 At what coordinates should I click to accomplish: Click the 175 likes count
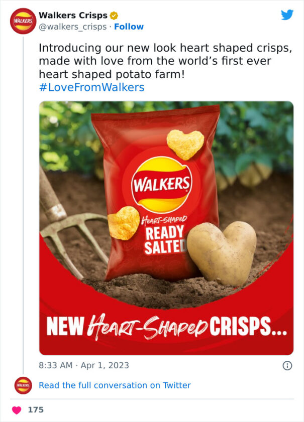[x=36, y=410]
